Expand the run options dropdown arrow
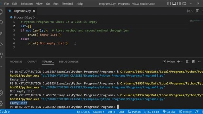The width and height of the screenshot is (203, 114). (x=193, y=11)
